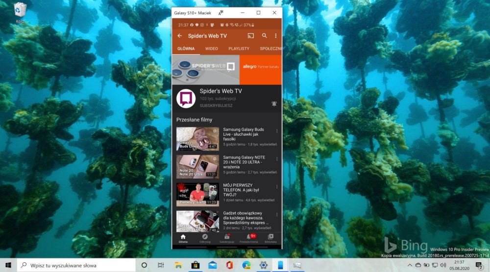Click the allegro Partner kanału banner

pos(261,69)
